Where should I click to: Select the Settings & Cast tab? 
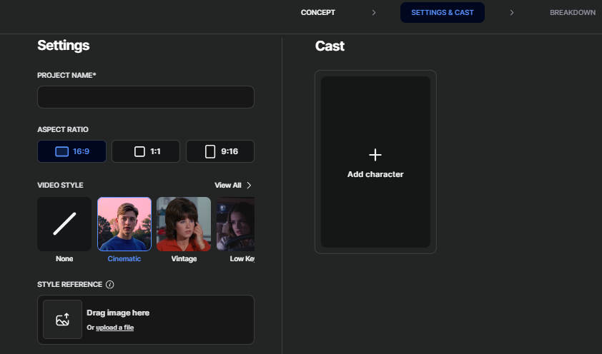coord(442,13)
